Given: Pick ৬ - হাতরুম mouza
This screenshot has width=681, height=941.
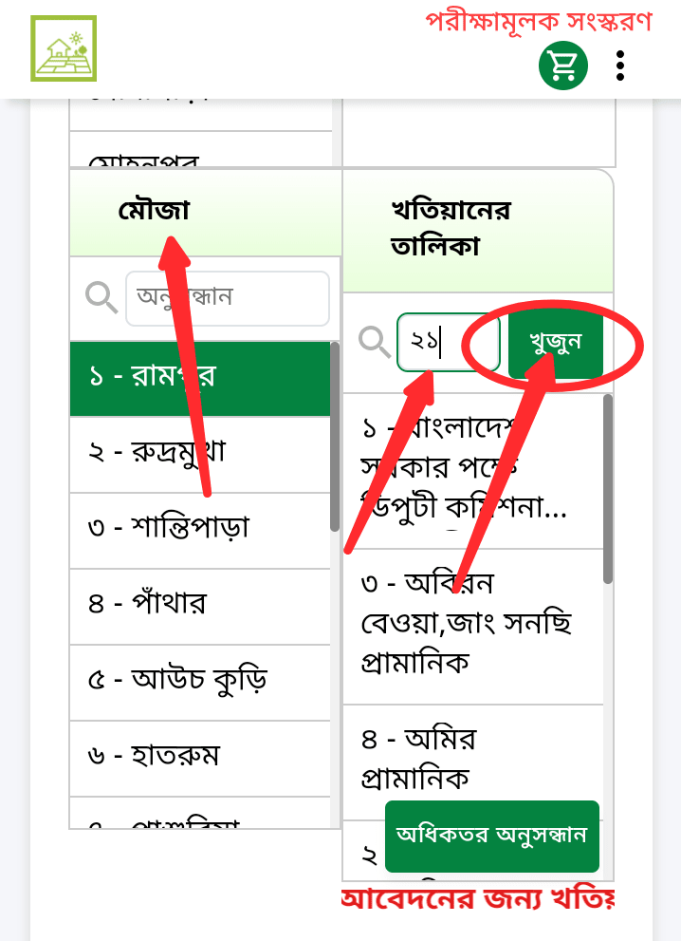Looking at the screenshot, I should [x=199, y=756].
